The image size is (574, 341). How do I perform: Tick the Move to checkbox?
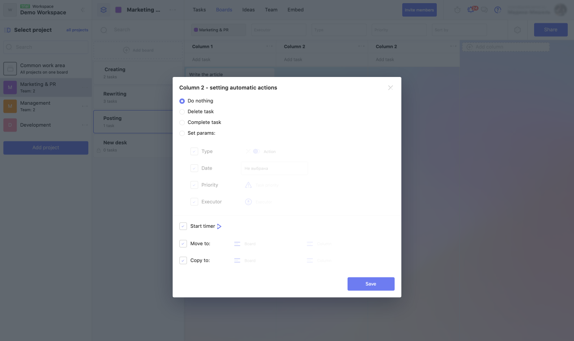pyautogui.click(x=183, y=244)
